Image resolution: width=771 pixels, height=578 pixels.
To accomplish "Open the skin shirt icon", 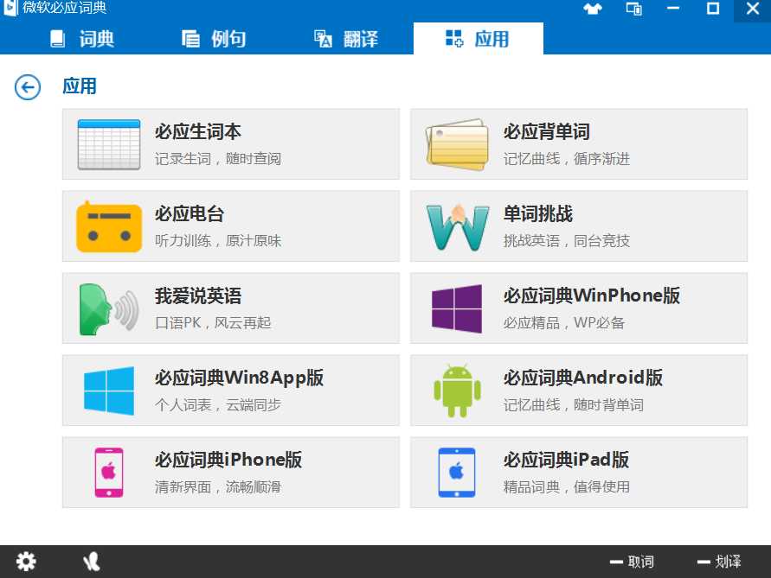I will (x=593, y=9).
